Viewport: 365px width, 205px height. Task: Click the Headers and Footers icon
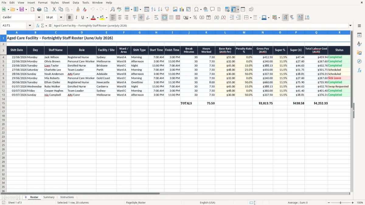219,9
